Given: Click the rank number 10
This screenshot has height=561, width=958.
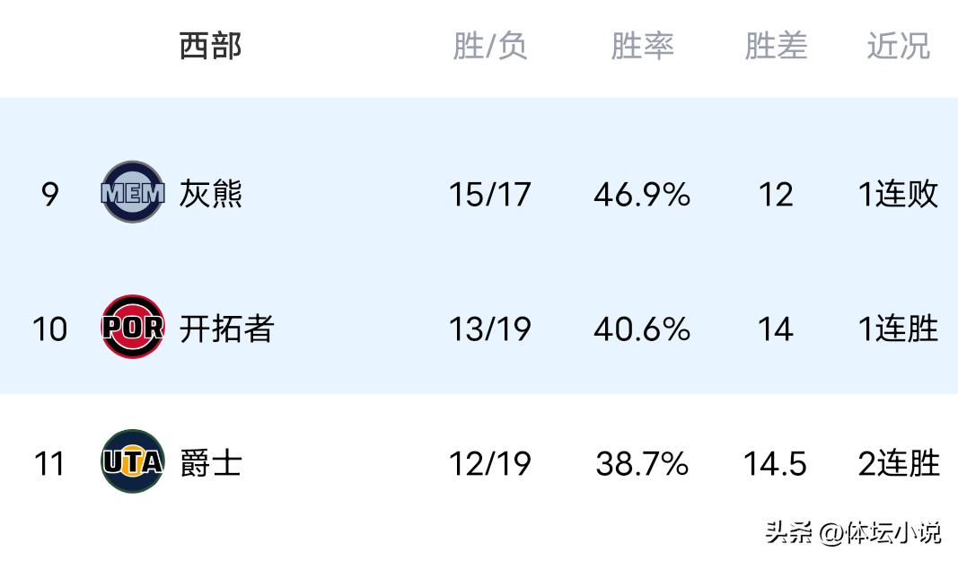Looking at the screenshot, I should click(x=50, y=329).
